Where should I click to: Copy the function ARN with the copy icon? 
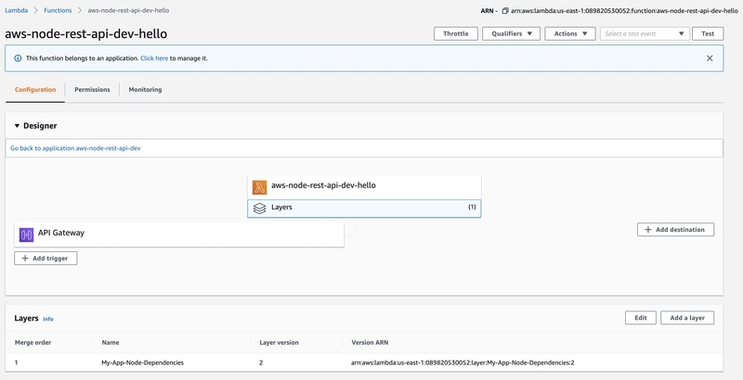(x=505, y=10)
